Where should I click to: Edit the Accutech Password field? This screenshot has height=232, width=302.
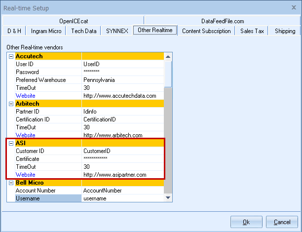pyautogui.click(x=123, y=72)
